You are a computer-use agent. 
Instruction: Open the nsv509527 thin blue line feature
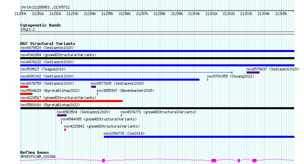click(x=126, y=72)
